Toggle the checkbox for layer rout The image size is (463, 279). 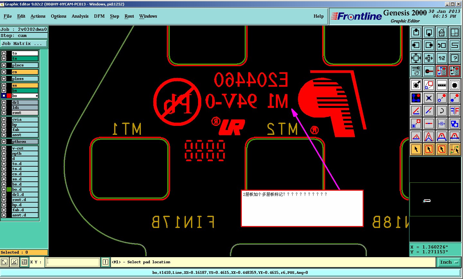point(4,113)
